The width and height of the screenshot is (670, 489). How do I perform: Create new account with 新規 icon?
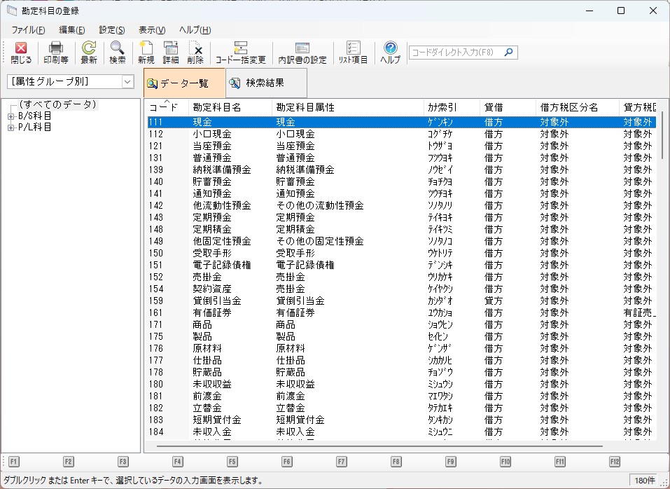pyautogui.click(x=146, y=53)
